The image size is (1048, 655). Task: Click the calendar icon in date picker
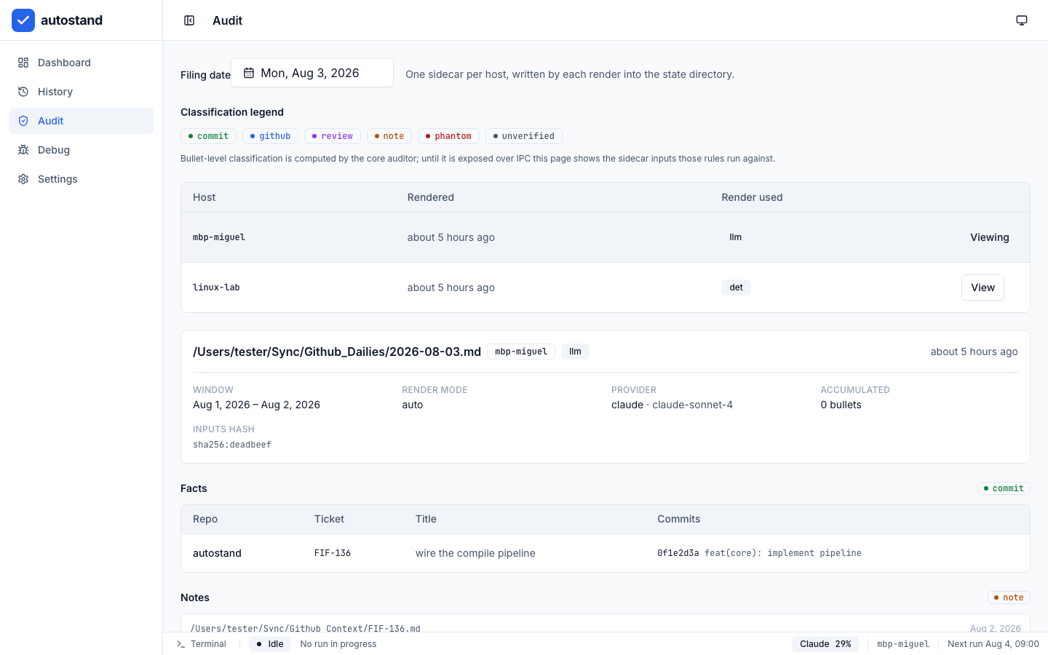point(249,73)
